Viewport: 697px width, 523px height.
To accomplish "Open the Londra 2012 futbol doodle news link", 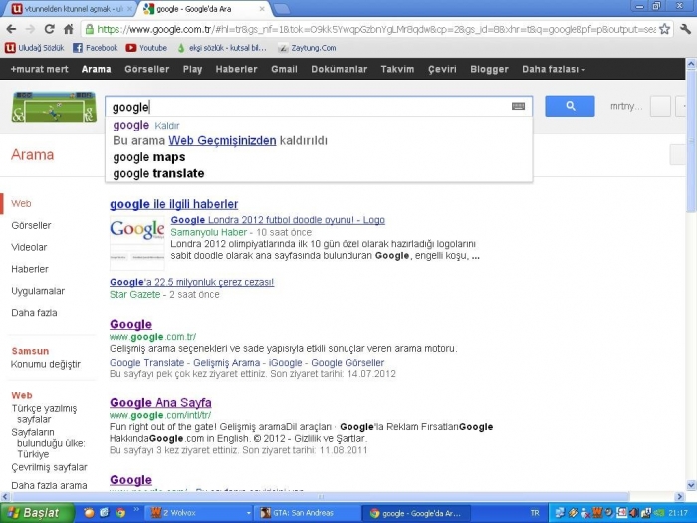I will click(x=278, y=220).
